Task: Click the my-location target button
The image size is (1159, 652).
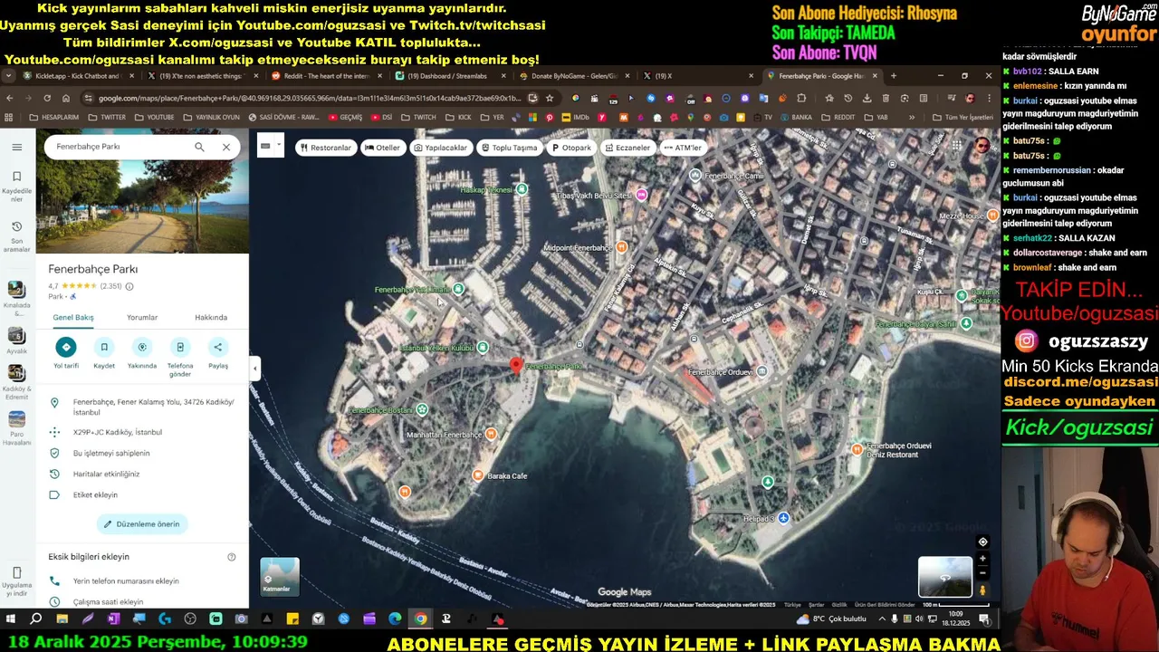Action: (982, 542)
